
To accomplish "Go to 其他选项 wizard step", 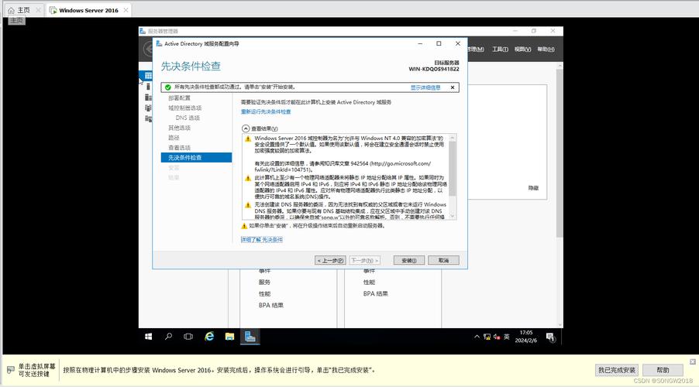I will [x=179, y=128].
